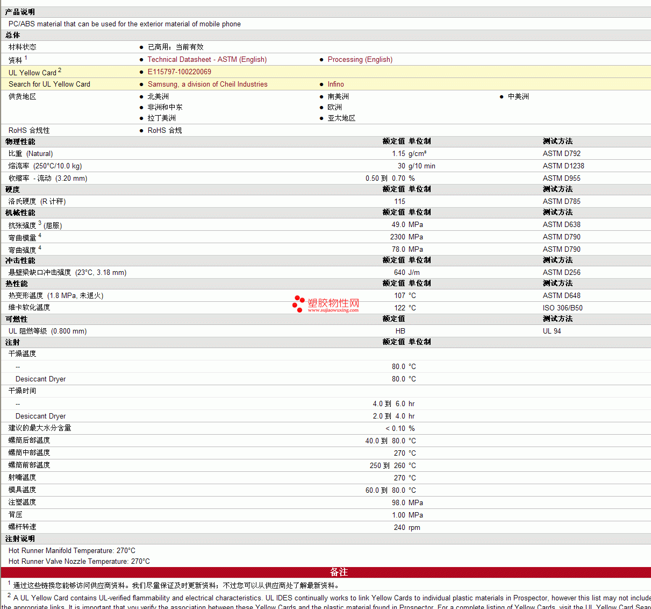Click the 建议的最大水分含量 row label
This screenshot has width=651, height=609.
[x=40, y=428]
